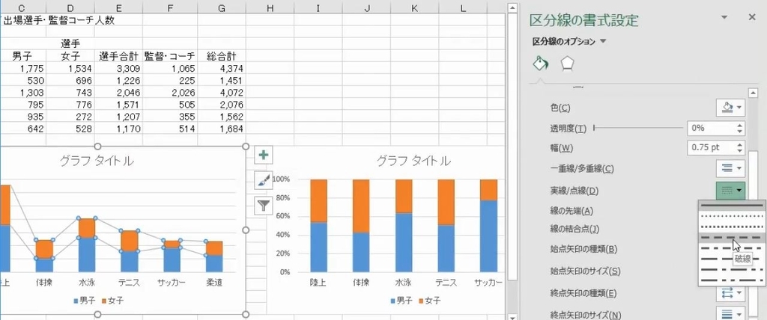Open the 終点矢印のサイズ(N) arrow size dropdown
Viewport: 767px width, 320px height.
[730, 314]
